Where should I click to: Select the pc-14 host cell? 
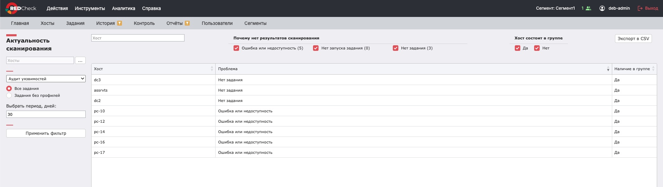pos(153,132)
